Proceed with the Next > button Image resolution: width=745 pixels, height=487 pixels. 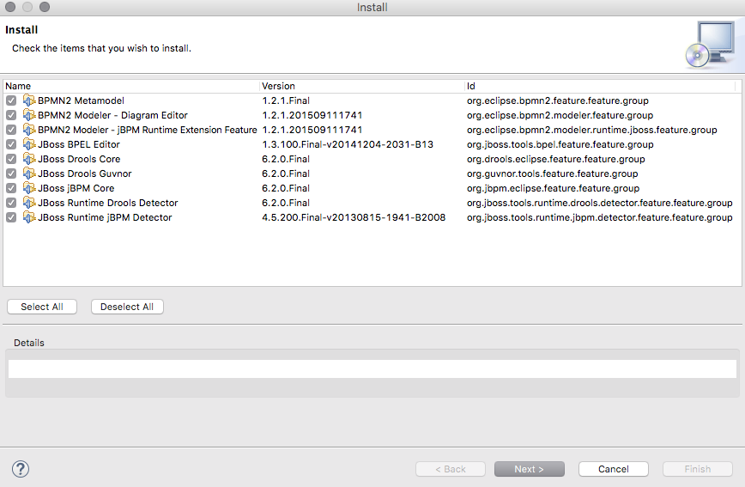[530, 469]
